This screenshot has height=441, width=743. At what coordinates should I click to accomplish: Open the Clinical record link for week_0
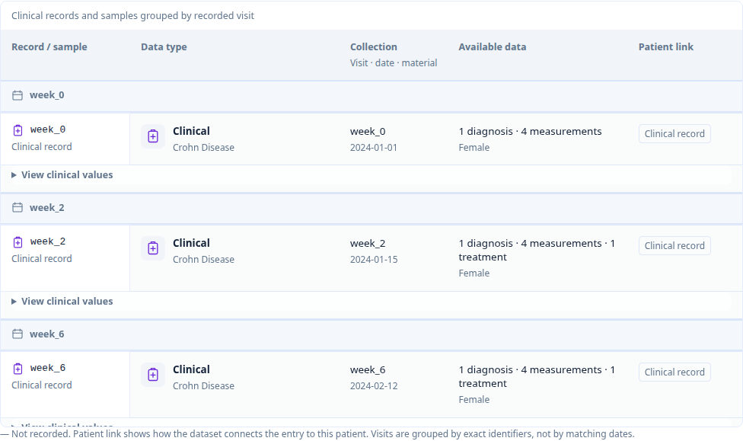point(674,134)
